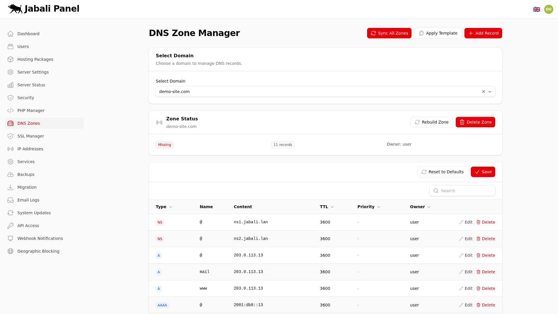This screenshot has width=558, height=314.
Task: Click inside the Search records field
Action: [x=462, y=190]
